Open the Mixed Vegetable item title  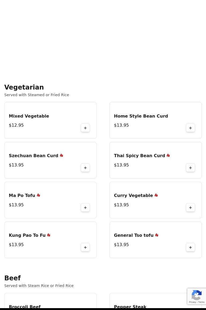pos(29,116)
